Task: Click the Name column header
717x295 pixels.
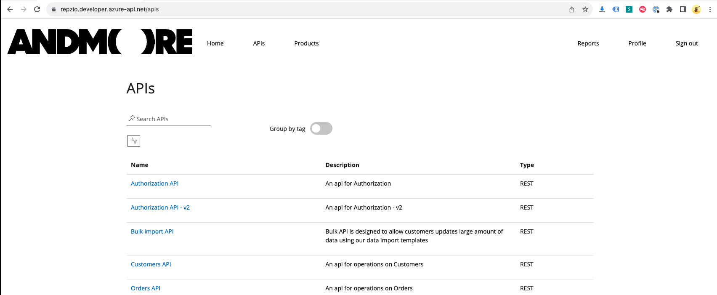Action: tap(140, 165)
